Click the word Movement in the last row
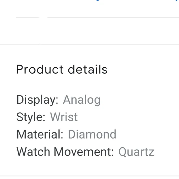The width and height of the screenshot is (179, 179). pyautogui.click(x=83, y=152)
